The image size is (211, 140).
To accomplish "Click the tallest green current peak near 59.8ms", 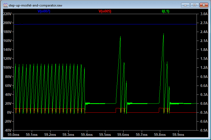I will (x=163, y=34).
